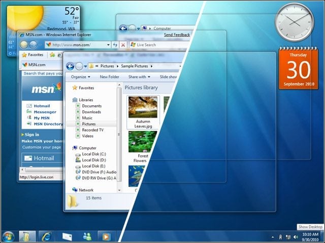The image size is (325, 243).
Task: Select Computer in the navigation pane
Action: (x=84, y=148)
